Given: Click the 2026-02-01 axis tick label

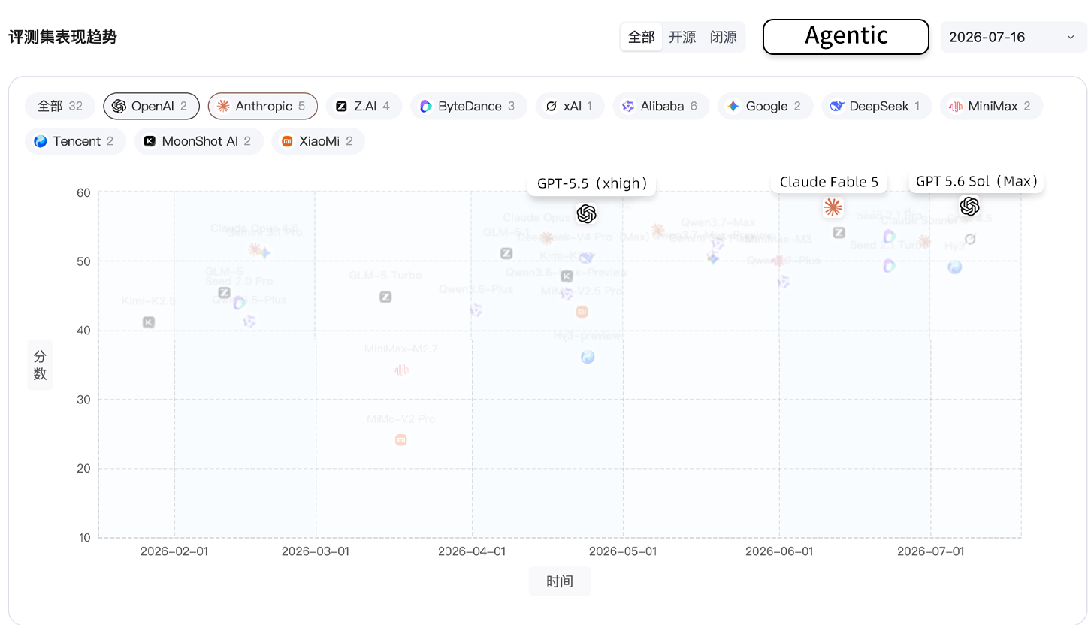Looking at the screenshot, I should (x=174, y=551).
